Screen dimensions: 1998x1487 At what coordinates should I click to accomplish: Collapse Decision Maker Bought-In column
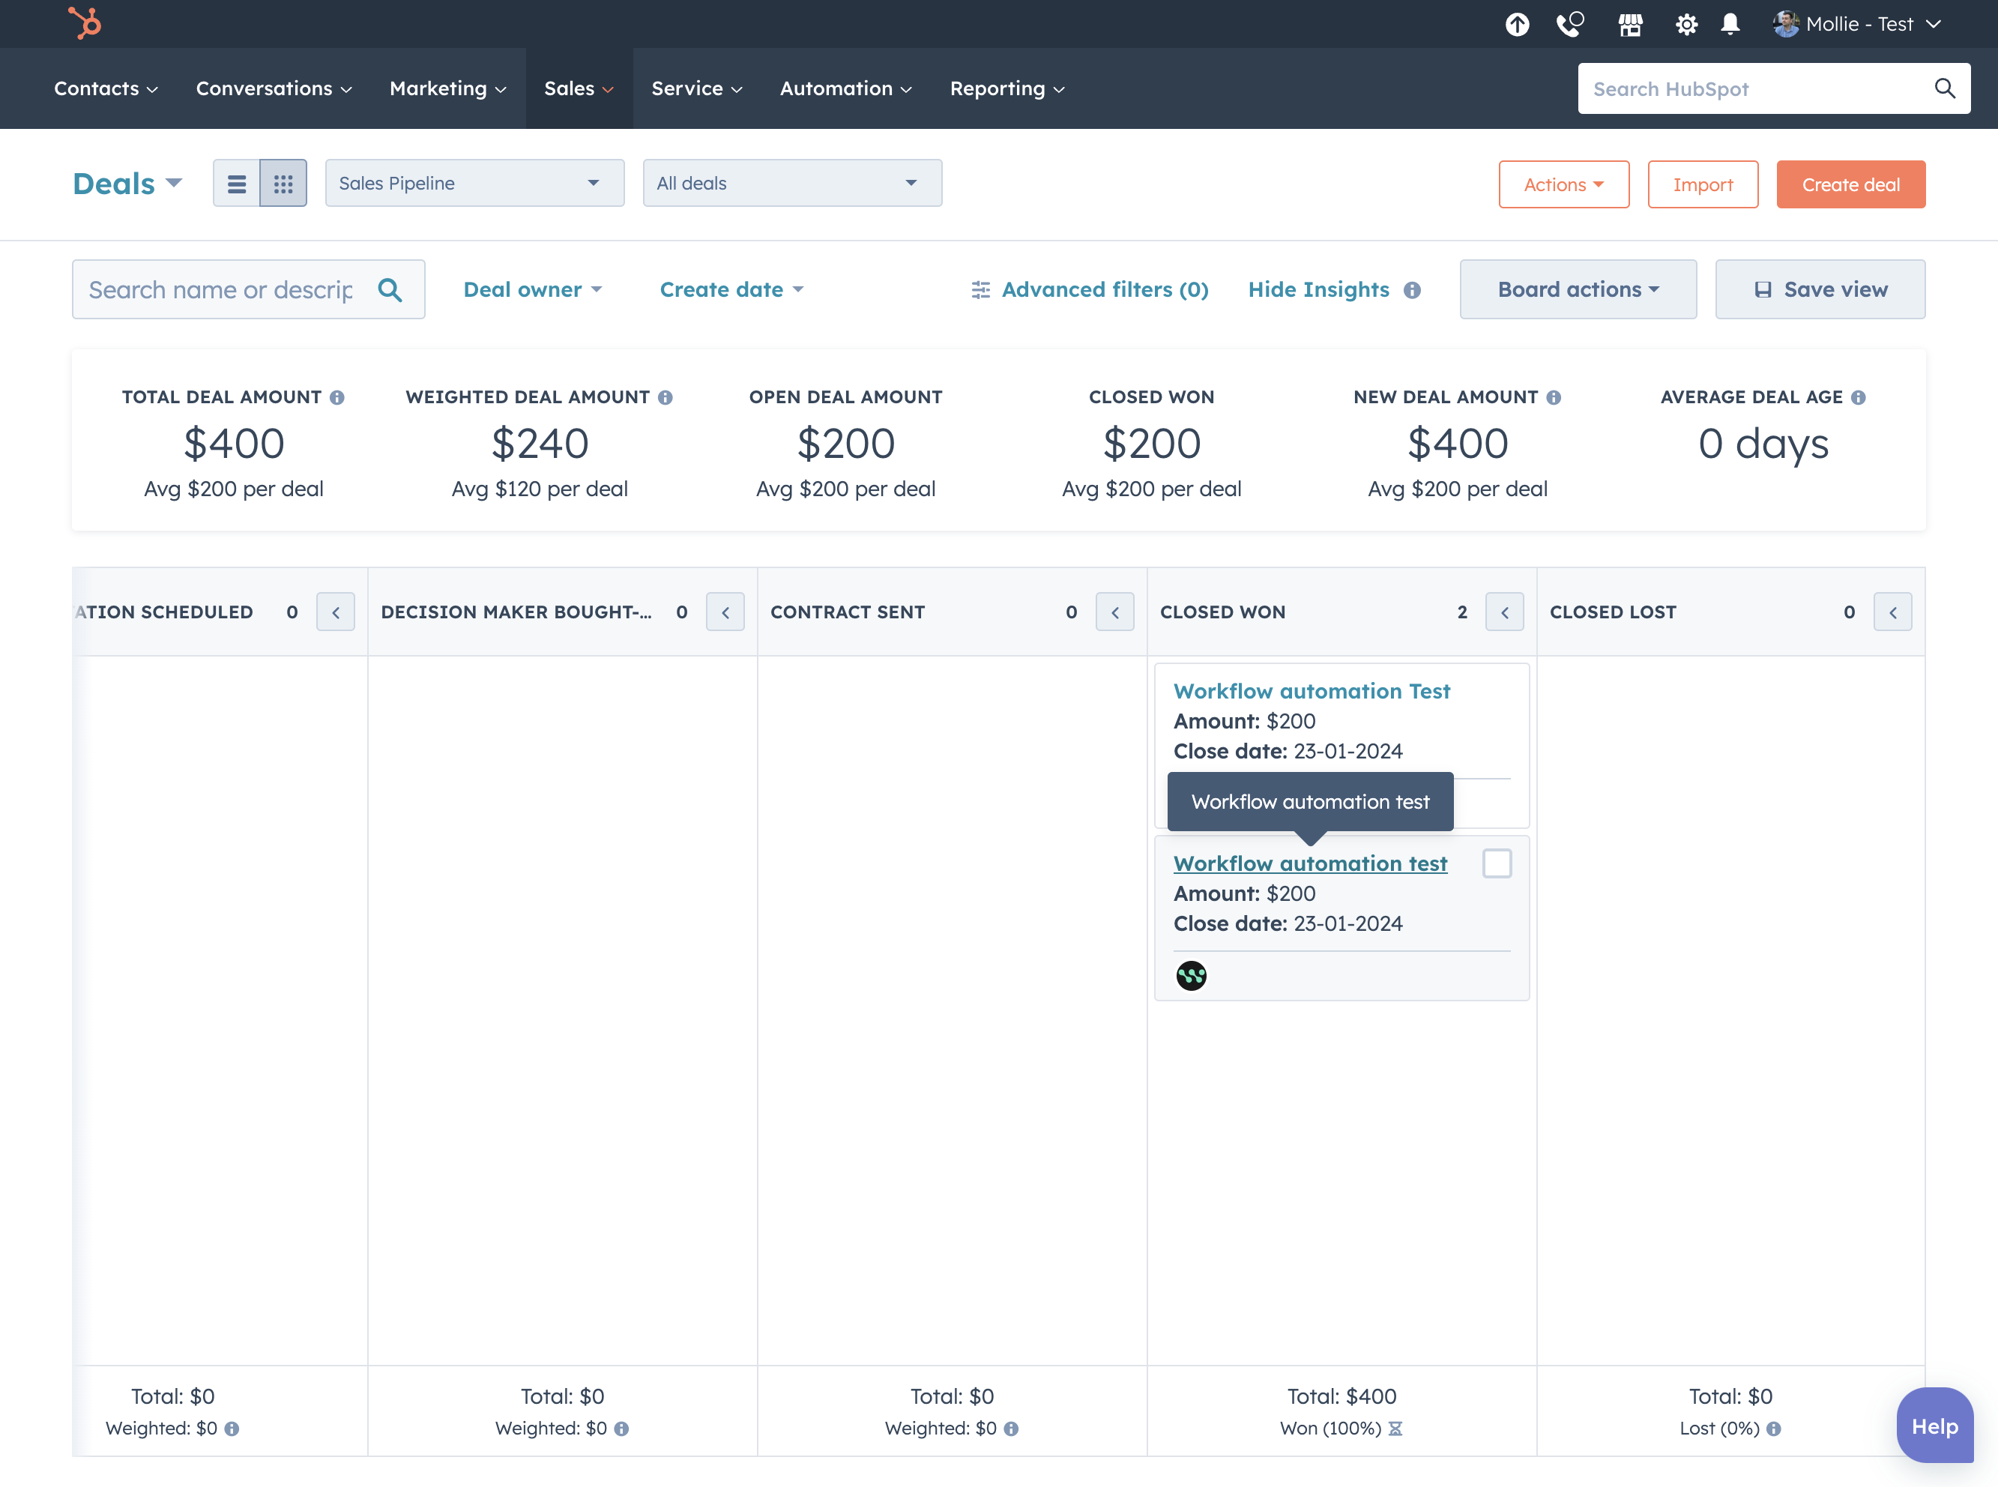(725, 612)
